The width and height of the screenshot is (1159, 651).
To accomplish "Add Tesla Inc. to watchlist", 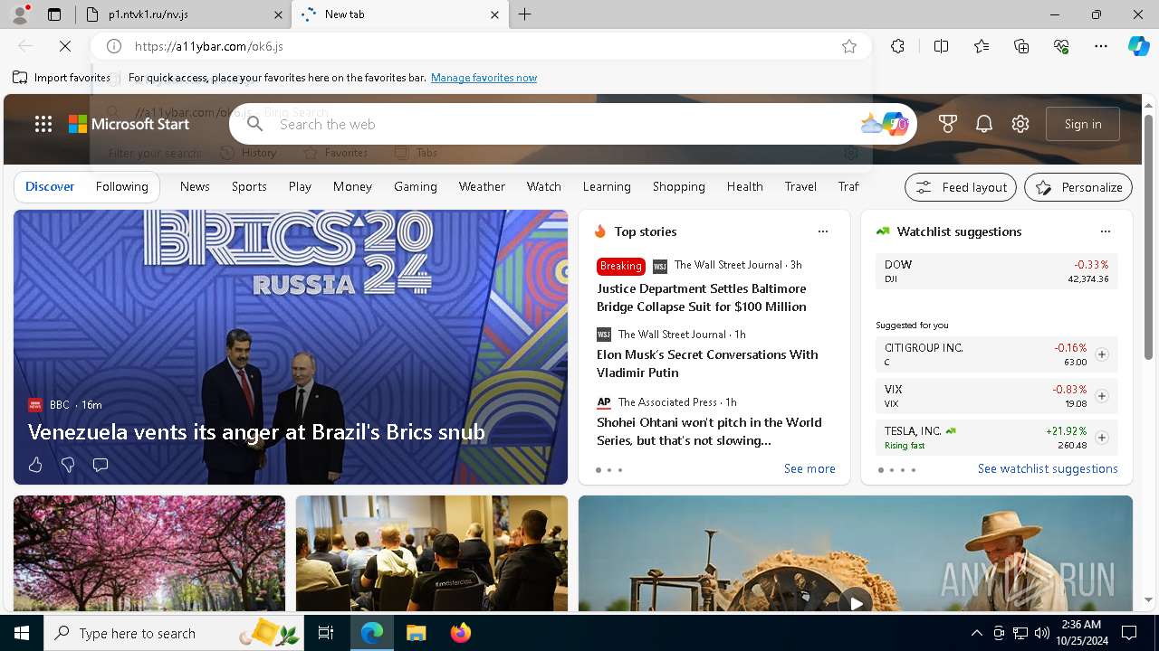I will click(x=1102, y=438).
